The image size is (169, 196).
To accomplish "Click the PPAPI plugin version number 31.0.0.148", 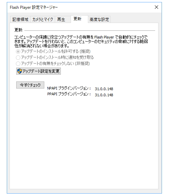I will 104,95.
